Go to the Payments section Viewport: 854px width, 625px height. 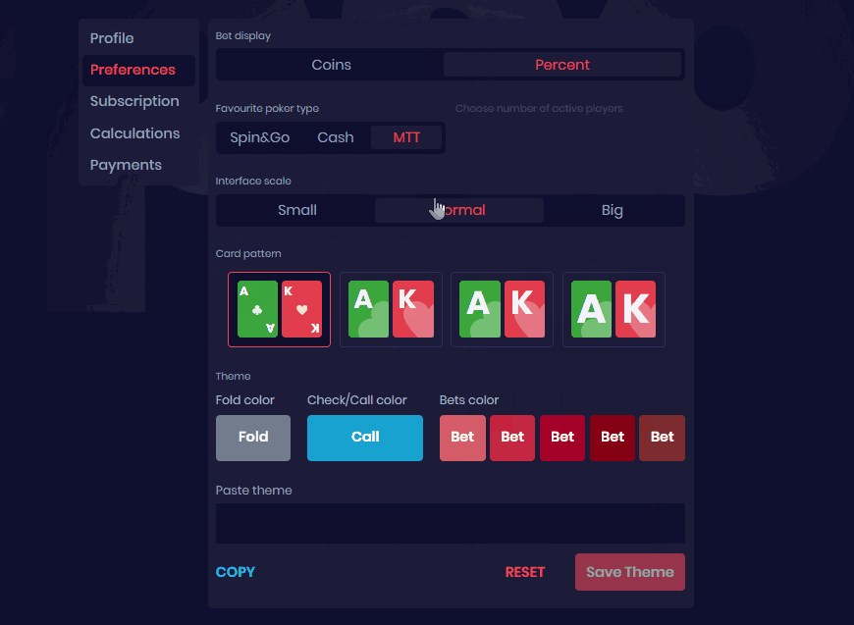pyautogui.click(x=126, y=164)
